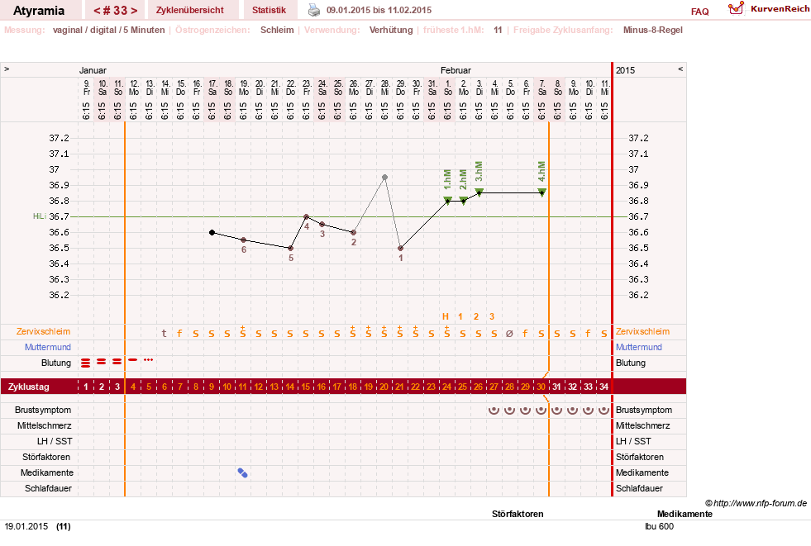This screenshot has height=546, width=811.
Task: Click temperature point labeled 1 at 36.5
Action: point(401,249)
